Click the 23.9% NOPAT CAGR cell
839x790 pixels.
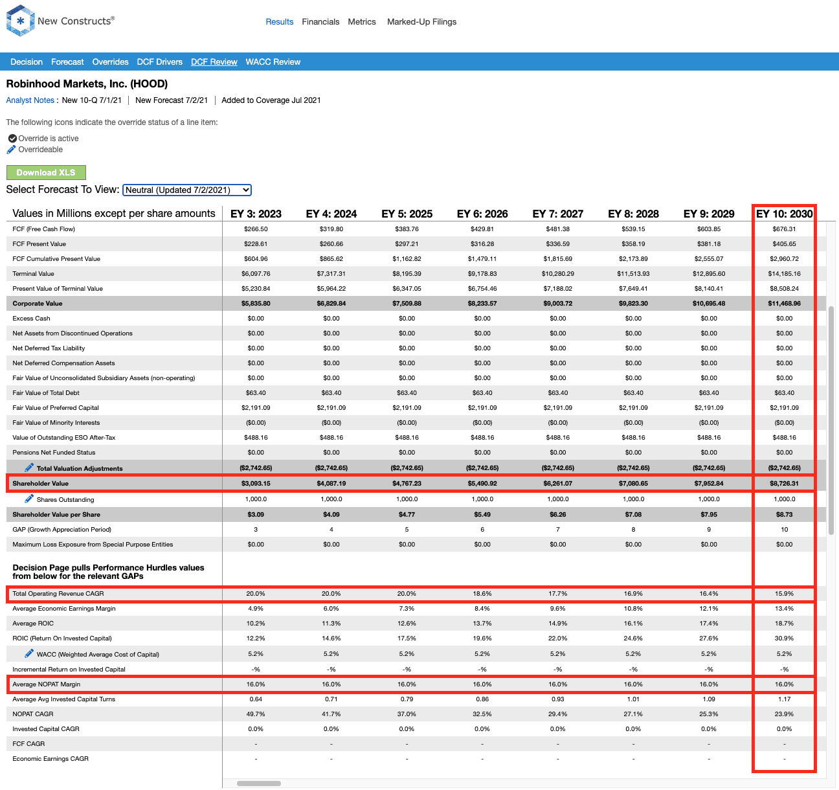tap(784, 714)
